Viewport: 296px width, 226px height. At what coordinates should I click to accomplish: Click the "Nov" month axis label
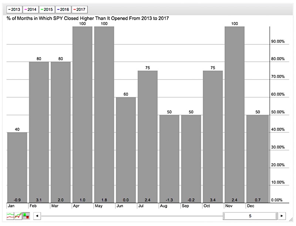(x=229, y=206)
